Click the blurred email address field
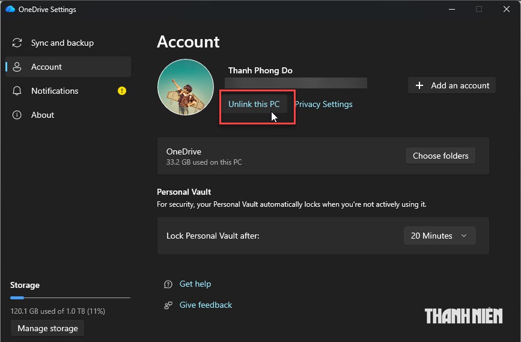 click(296, 83)
